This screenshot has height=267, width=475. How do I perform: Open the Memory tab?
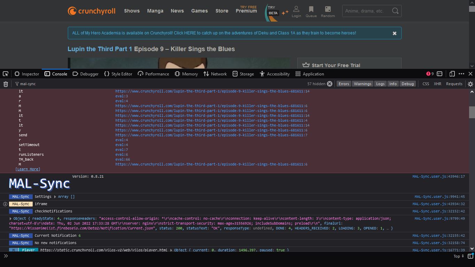[186, 74]
